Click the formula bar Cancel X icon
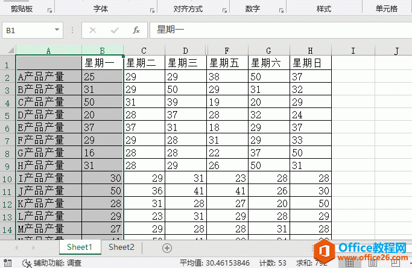The width and height of the screenshot is (412, 268). pos(92,30)
